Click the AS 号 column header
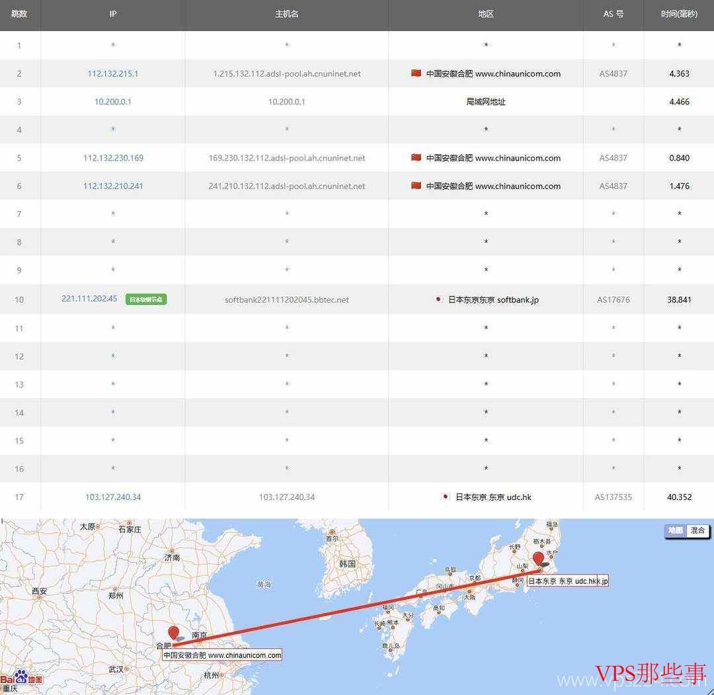714x695 pixels. tap(614, 14)
